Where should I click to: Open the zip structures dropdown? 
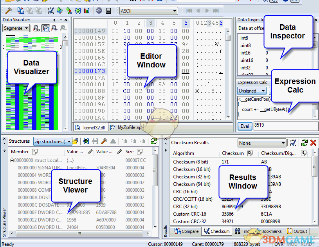pyautogui.click(x=52, y=141)
